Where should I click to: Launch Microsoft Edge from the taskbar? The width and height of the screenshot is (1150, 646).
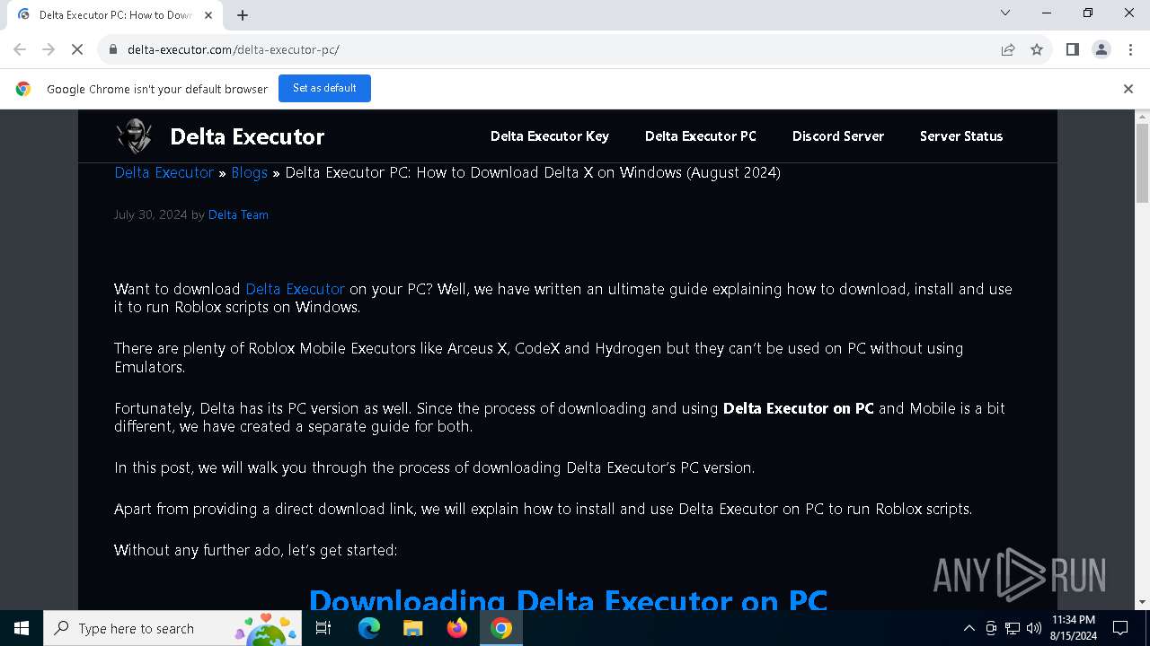369,628
